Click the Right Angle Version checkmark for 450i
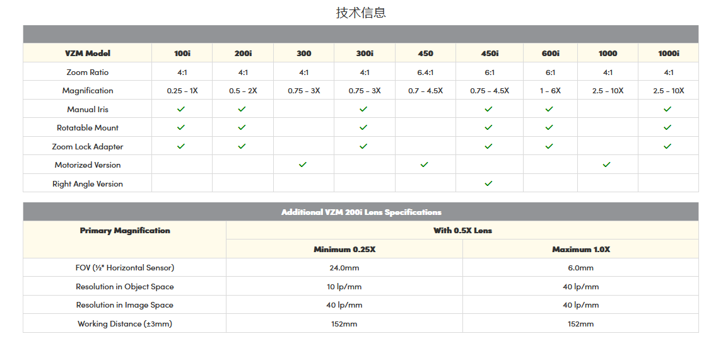Screen dimensions: 711x341 click(488, 183)
